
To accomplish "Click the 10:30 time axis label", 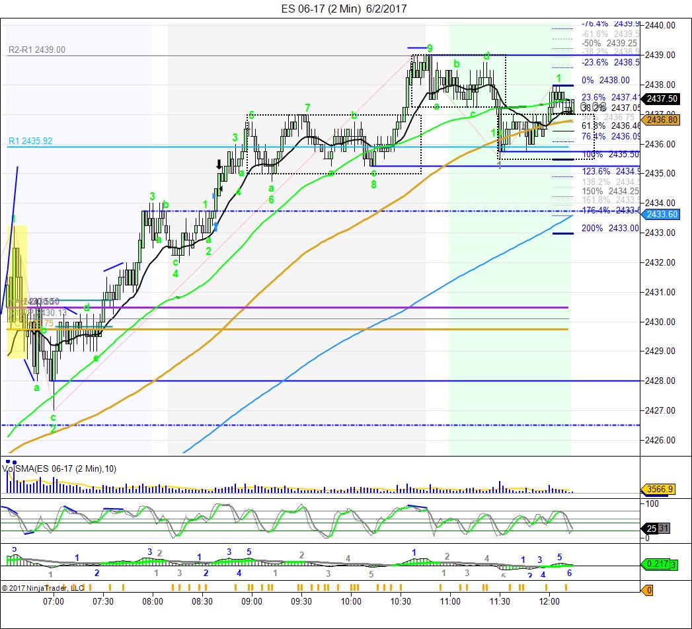I will click(x=401, y=602).
